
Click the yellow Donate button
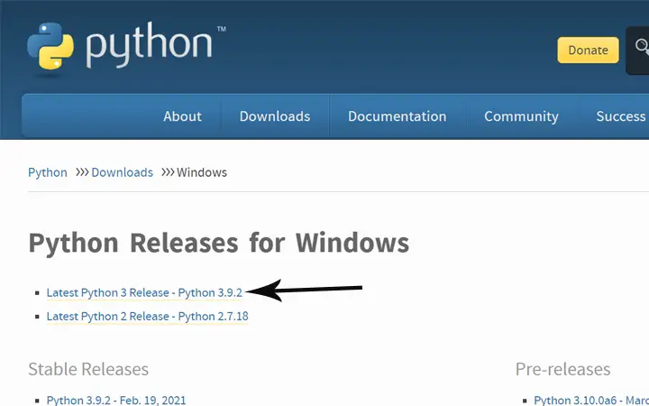coord(588,51)
